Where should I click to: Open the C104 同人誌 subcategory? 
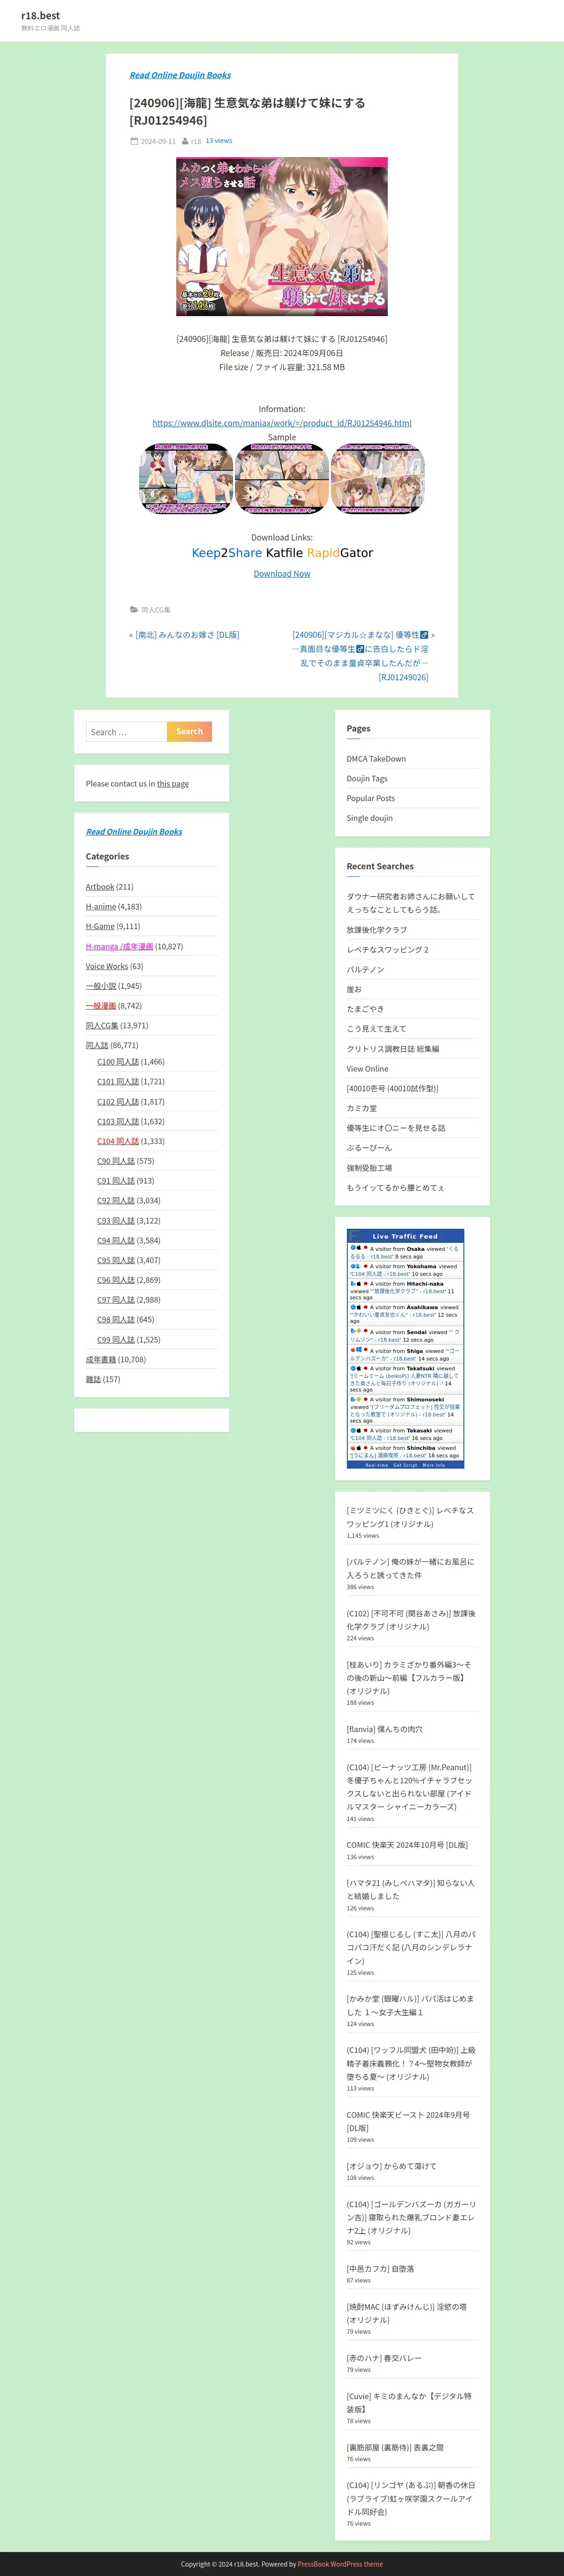click(x=118, y=1141)
